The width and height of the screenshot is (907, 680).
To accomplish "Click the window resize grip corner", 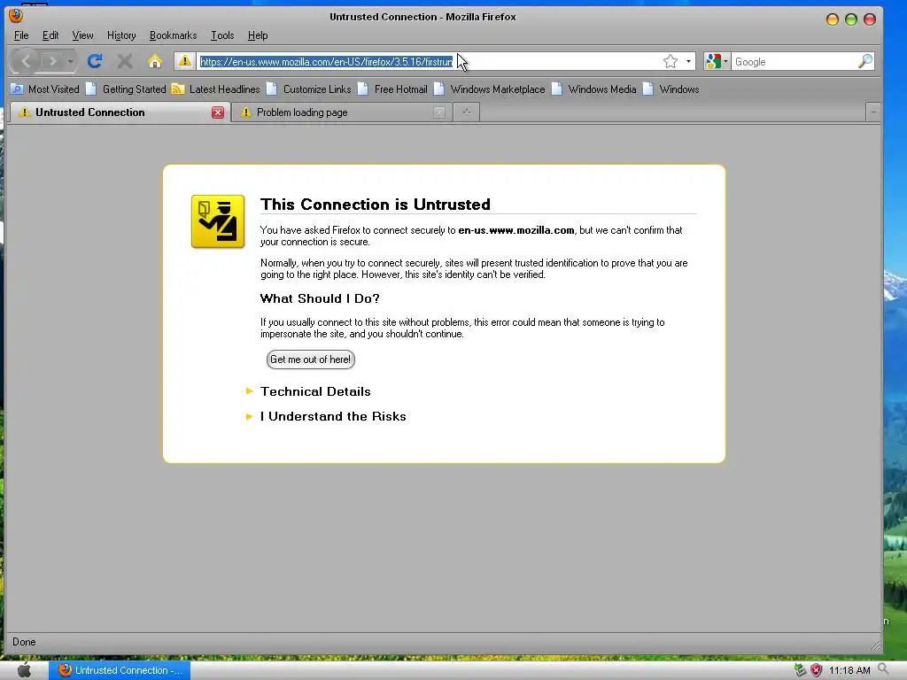I will click(x=876, y=645).
